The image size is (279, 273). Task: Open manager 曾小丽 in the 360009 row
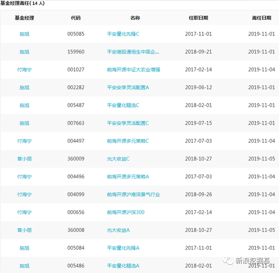click(x=24, y=159)
